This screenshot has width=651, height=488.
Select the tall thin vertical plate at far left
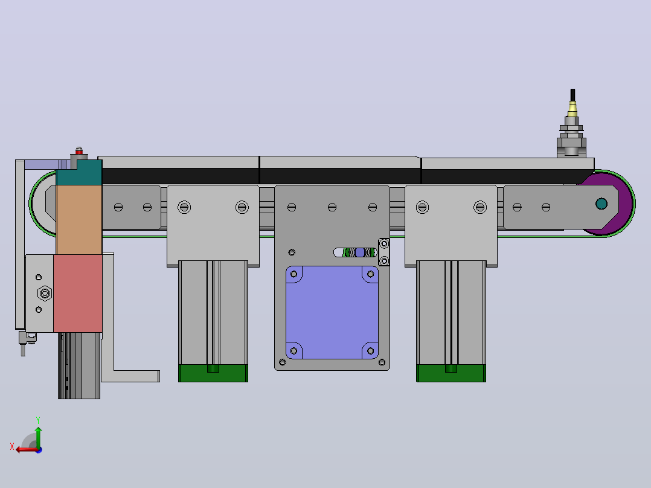point(19,244)
